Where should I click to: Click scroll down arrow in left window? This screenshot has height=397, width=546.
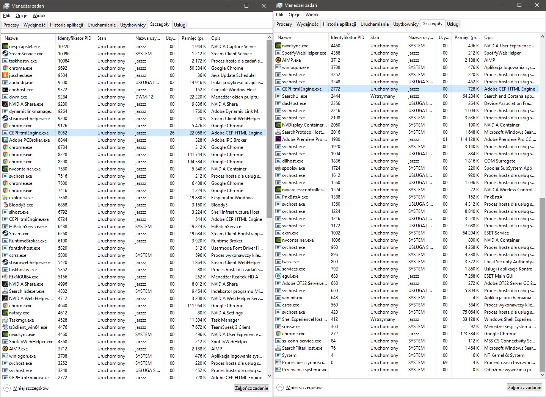270,376
